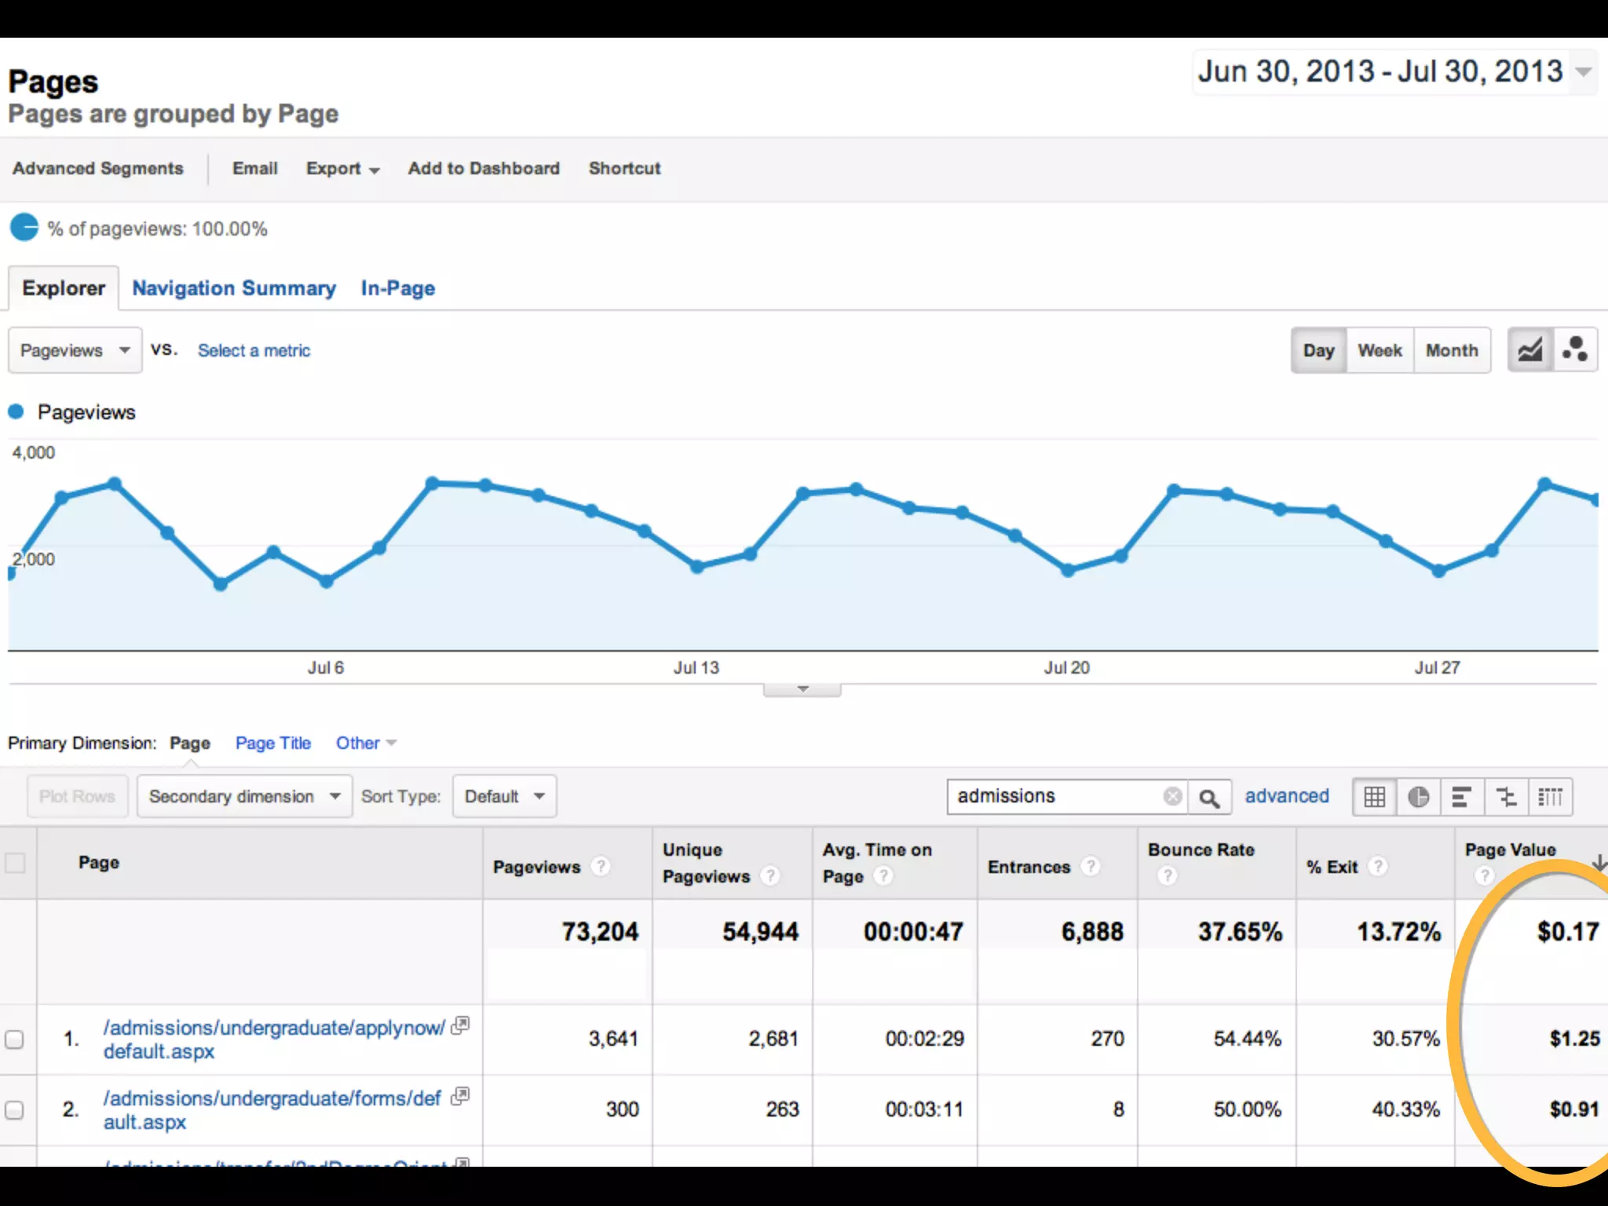
Task: Click the magnifier search button
Action: 1209,798
